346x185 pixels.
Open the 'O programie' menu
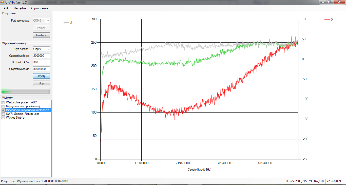(40, 8)
